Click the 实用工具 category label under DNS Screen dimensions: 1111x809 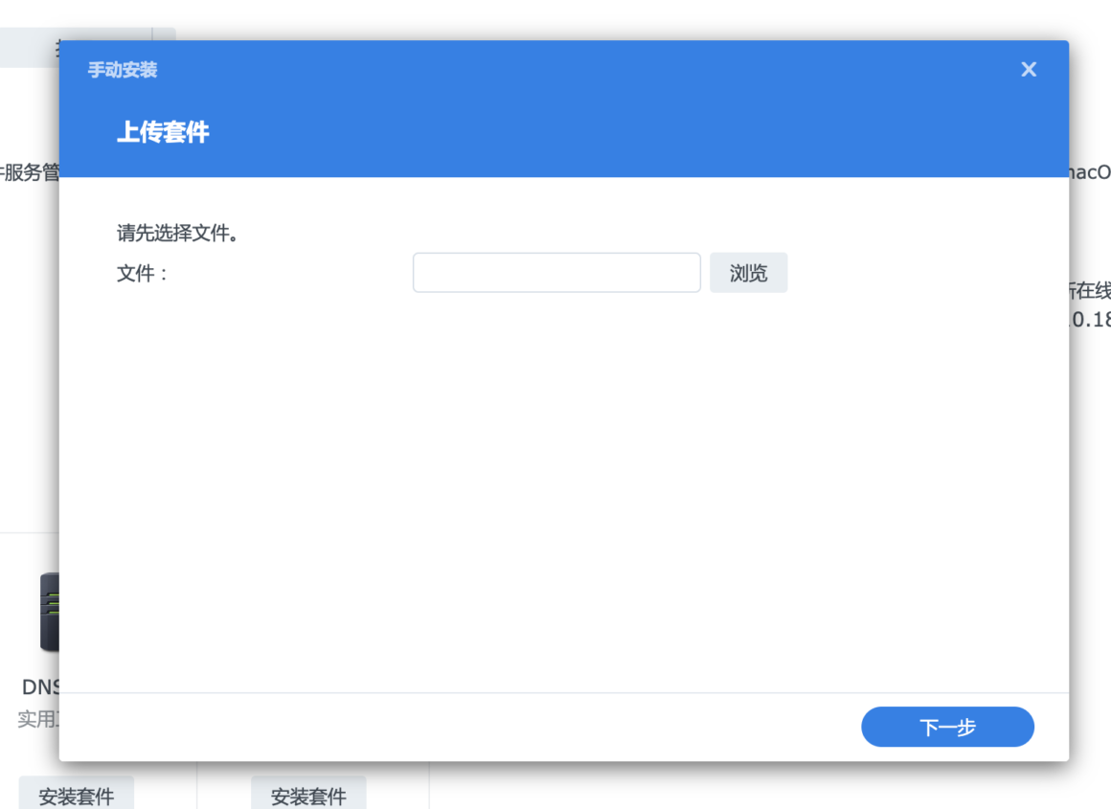(x=38, y=719)
